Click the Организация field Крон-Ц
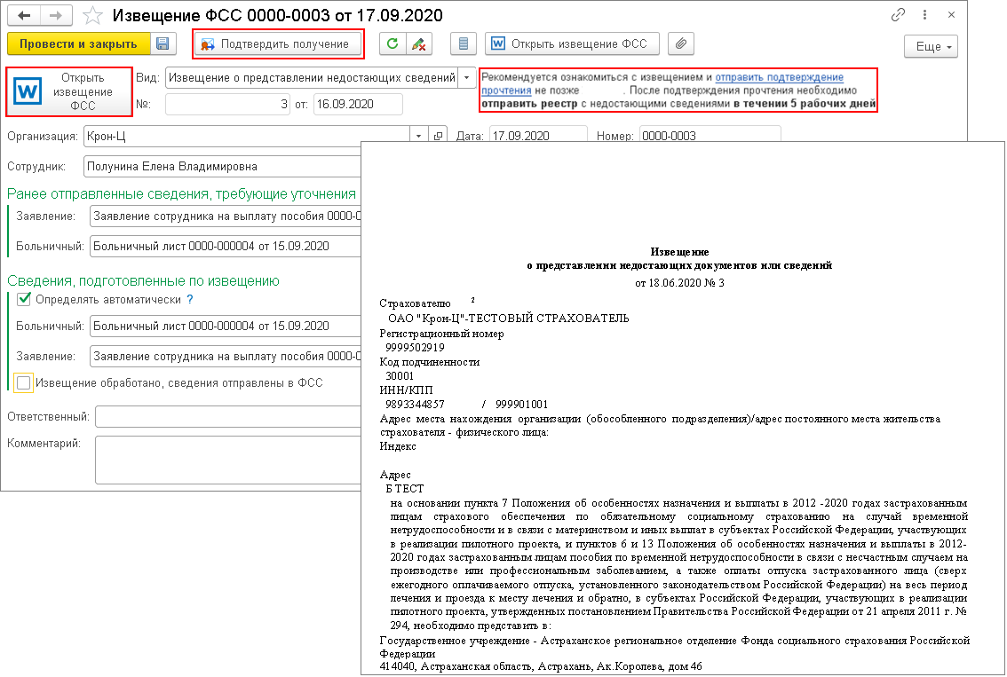This screenshot has width=1007, height=677. (247, 136)
